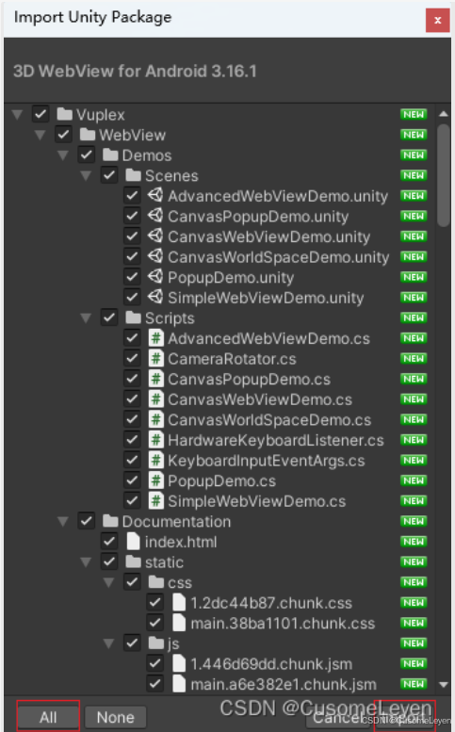This screenshot has width=455, height=732.
Task: Click the script icon beside HardwareKeyboardListener.cs
Action: tap(155, 440)
